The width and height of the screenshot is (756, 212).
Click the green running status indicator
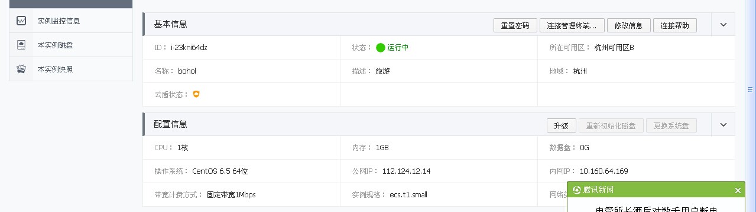coord(381,48)
